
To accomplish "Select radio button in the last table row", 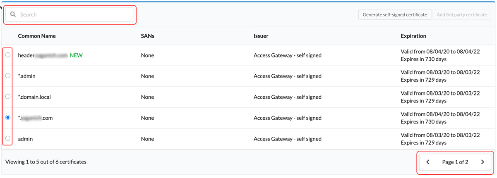I will (8, 139).
